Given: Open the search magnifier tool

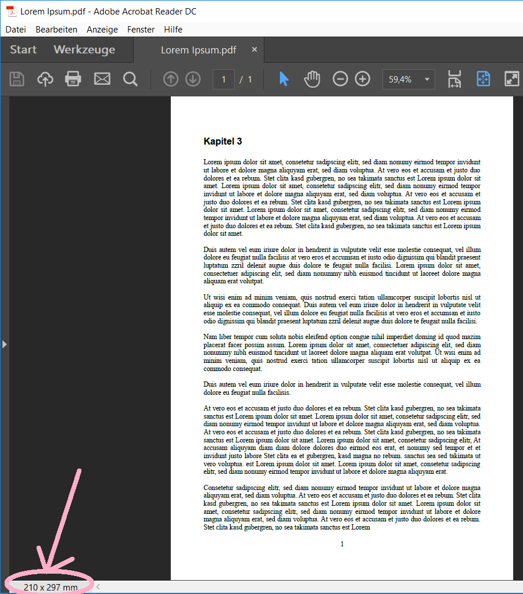Looking at the screenshot, I should [x=130, y=79].
